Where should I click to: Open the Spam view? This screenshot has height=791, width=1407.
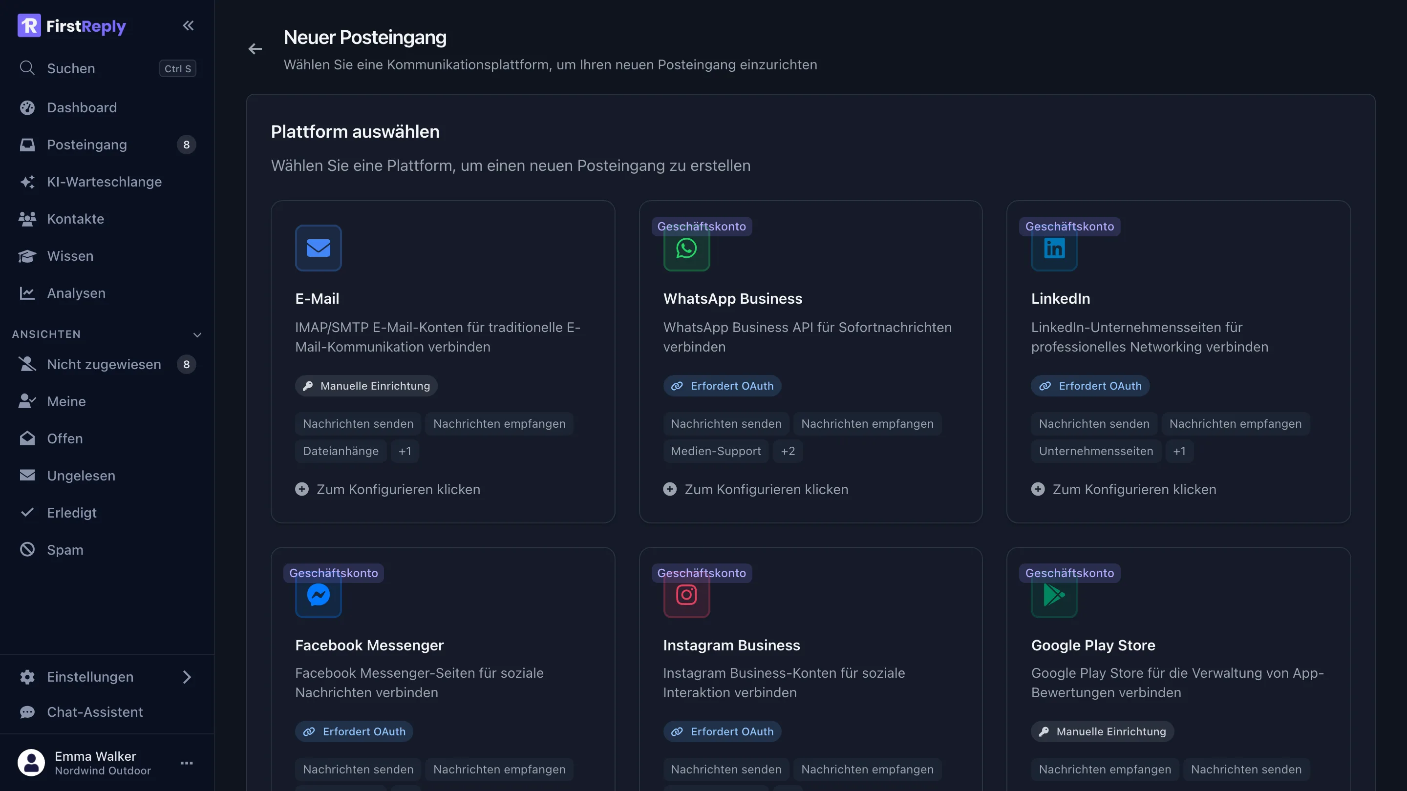pyautogui.click(x=107, y=550)
